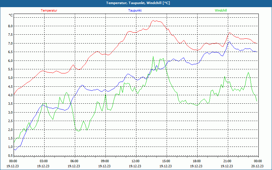Click the 19.12.23 date under 12:00
The width and height of the screenshot is (272, 170).
135,166
